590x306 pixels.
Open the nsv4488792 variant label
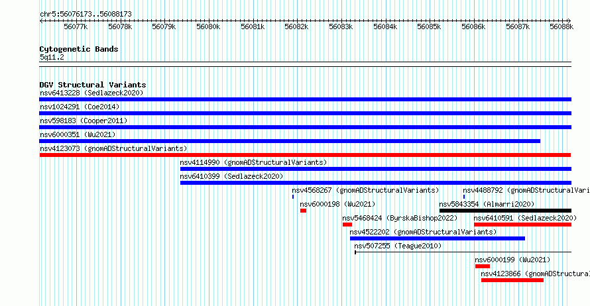pyautogui.click(x=526, y=190)
